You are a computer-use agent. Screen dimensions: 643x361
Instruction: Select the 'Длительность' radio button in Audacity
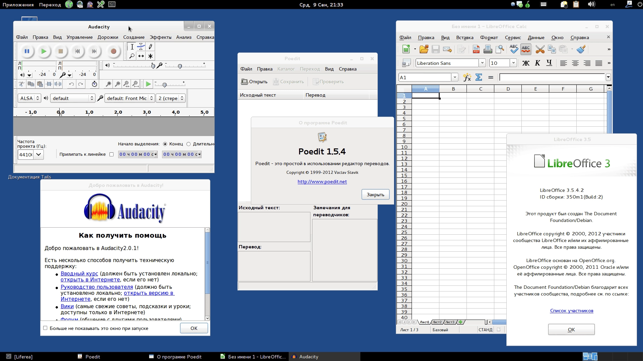[189, 144]
